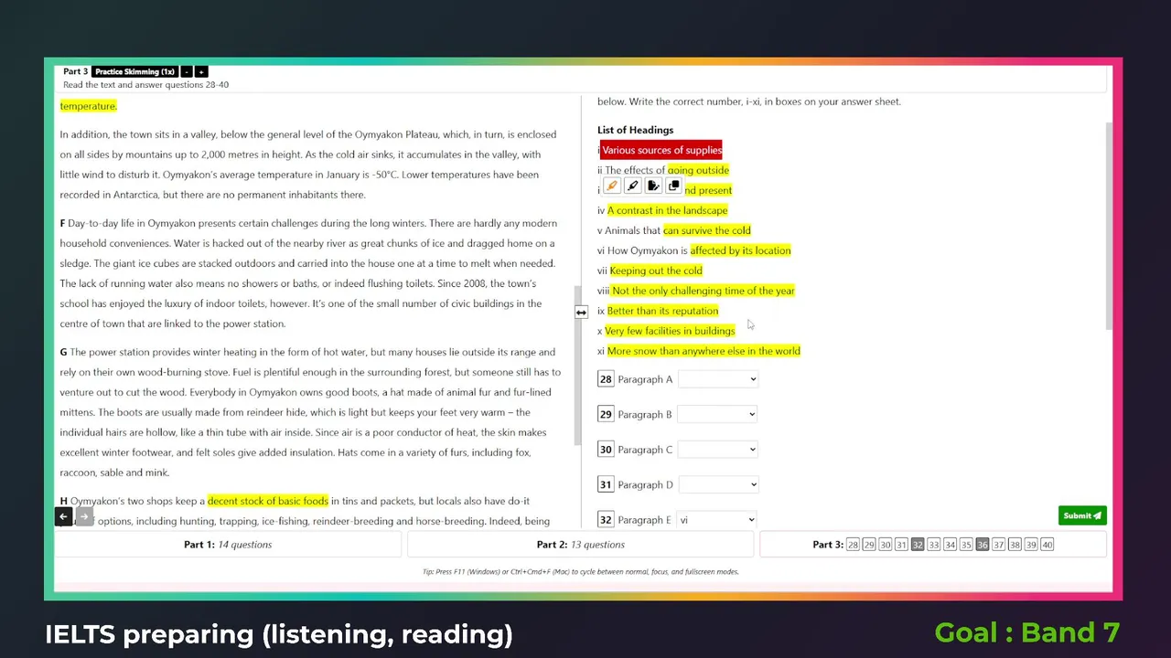This screenshot has height=658, width=1171.
Task: Click paragraph F's bold letter marker
Action: coord(62,223)
